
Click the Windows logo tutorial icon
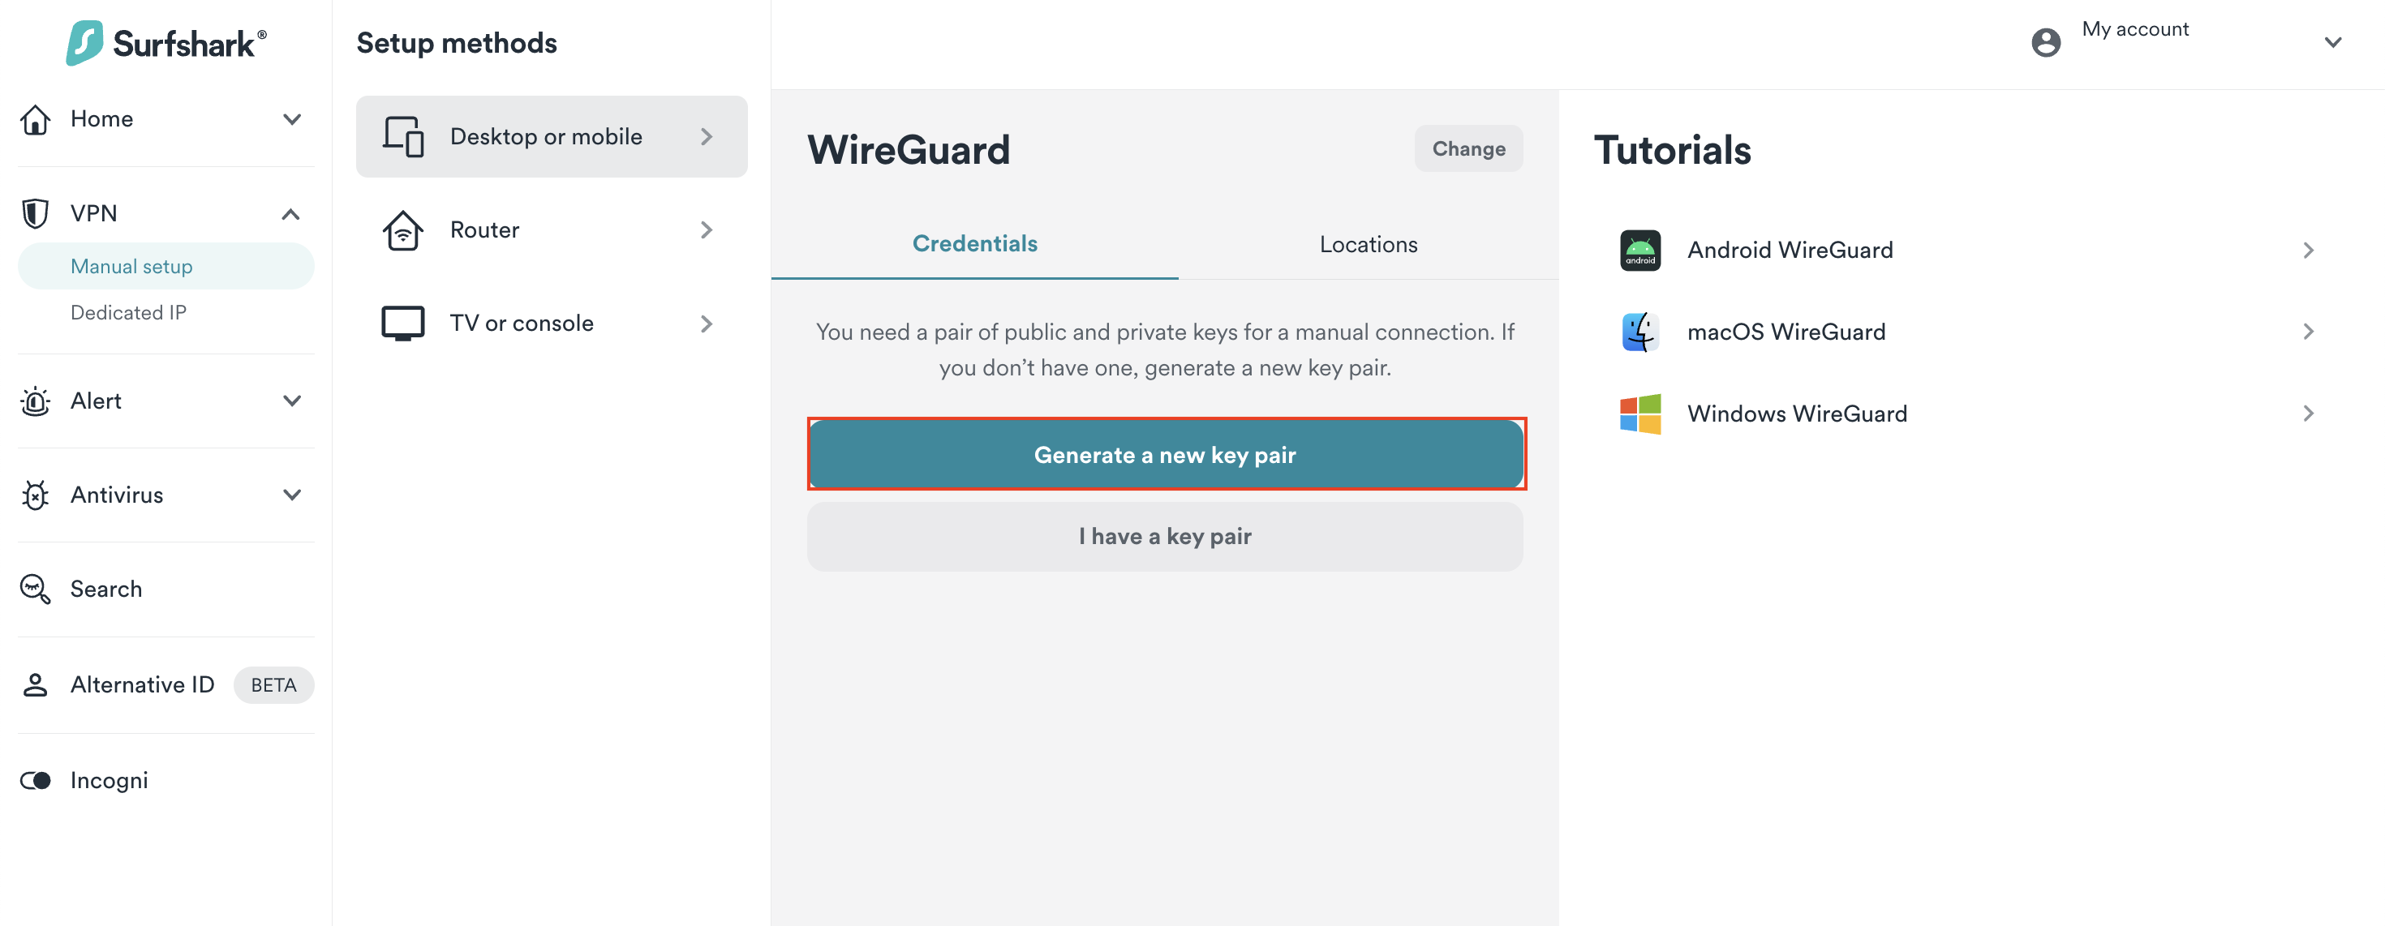1639,414
